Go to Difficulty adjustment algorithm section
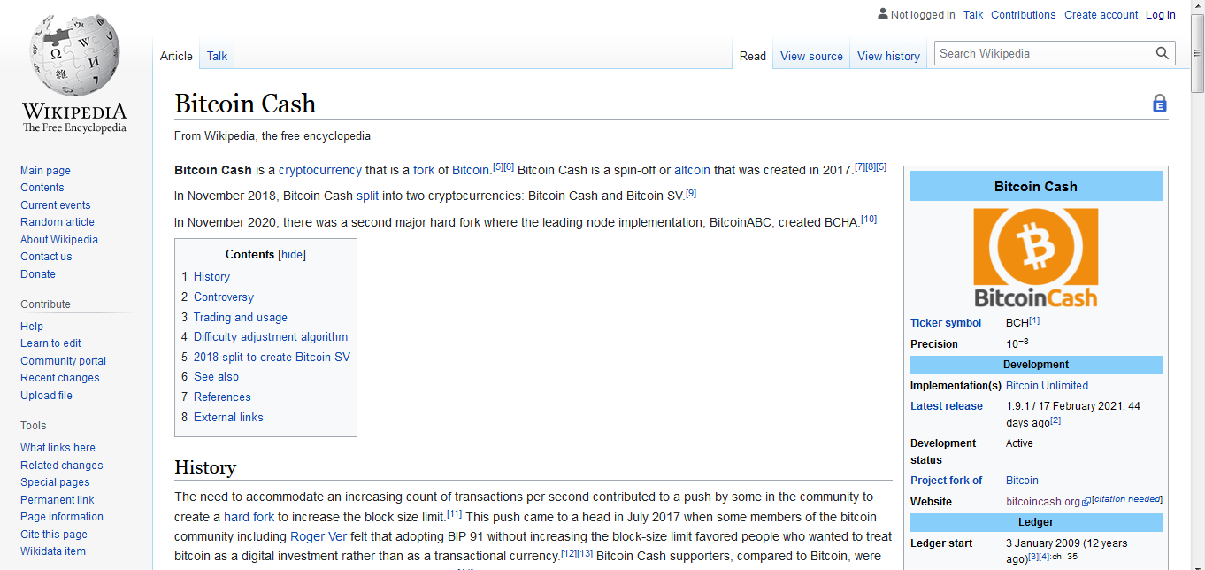The height and width of the screenshot is (570, 1205). tap(271, 337)
